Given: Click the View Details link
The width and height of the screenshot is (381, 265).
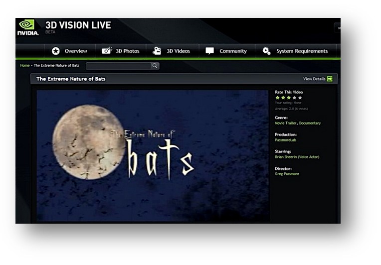Looking at the screenshot, I should click(314, 79).
